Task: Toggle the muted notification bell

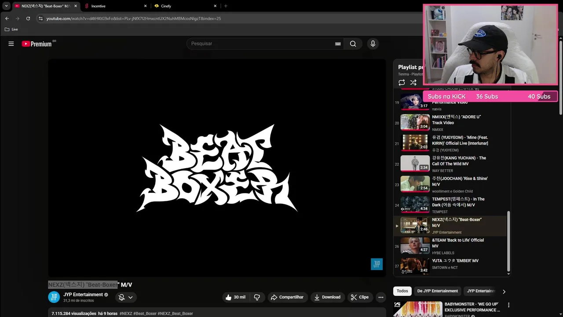Action: pos(122,297)
